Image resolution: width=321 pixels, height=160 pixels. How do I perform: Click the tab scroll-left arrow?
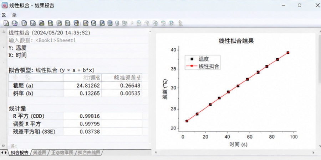[2, 153]
